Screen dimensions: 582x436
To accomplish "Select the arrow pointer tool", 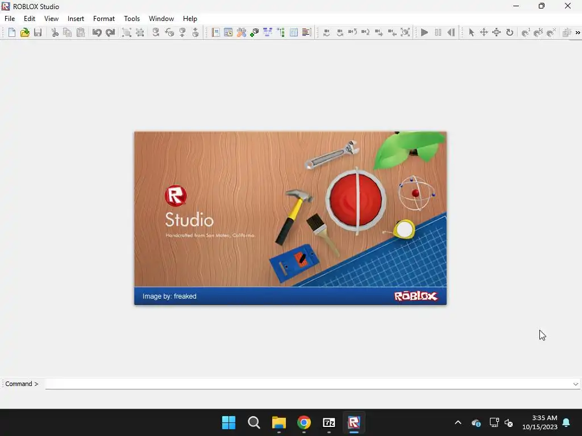I will pos(471,32).
